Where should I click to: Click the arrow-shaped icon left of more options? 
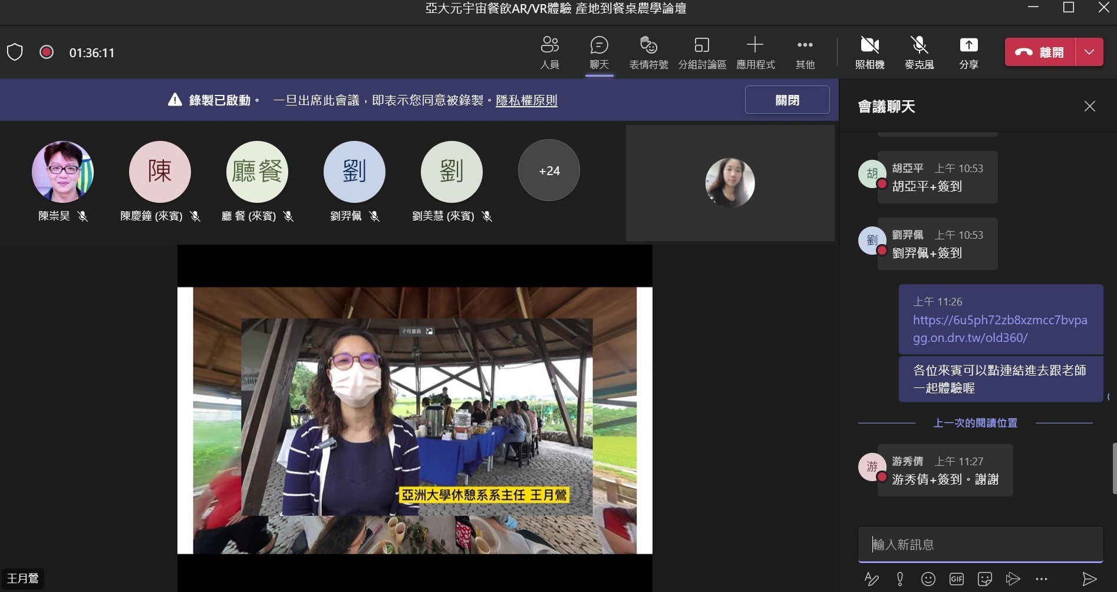[x=1013, y=579]
